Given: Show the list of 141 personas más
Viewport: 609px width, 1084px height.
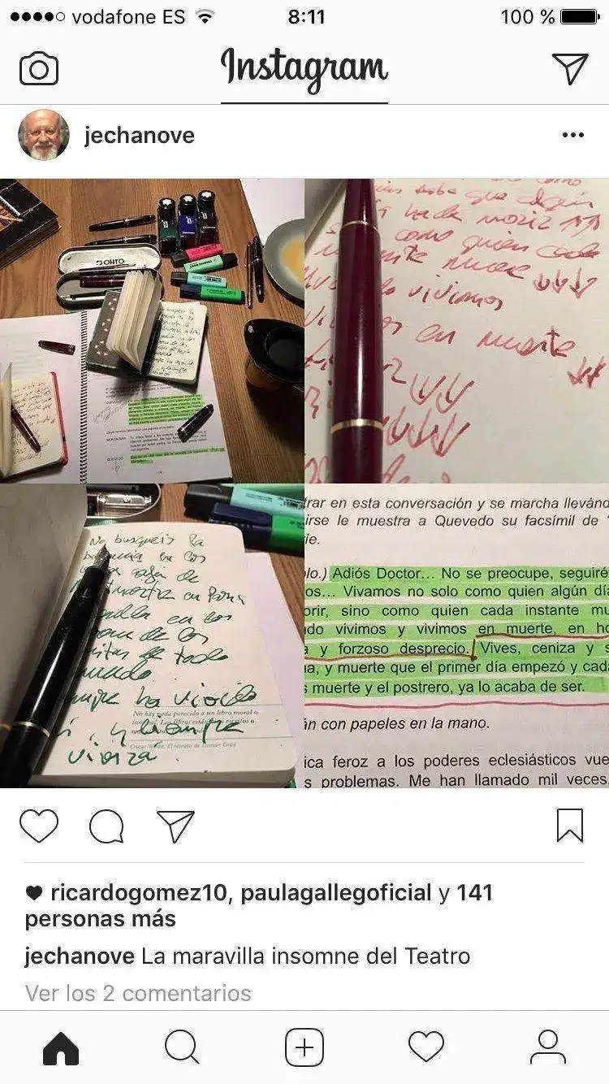Looking at the screenshot, I should click(x=259, y=906).
